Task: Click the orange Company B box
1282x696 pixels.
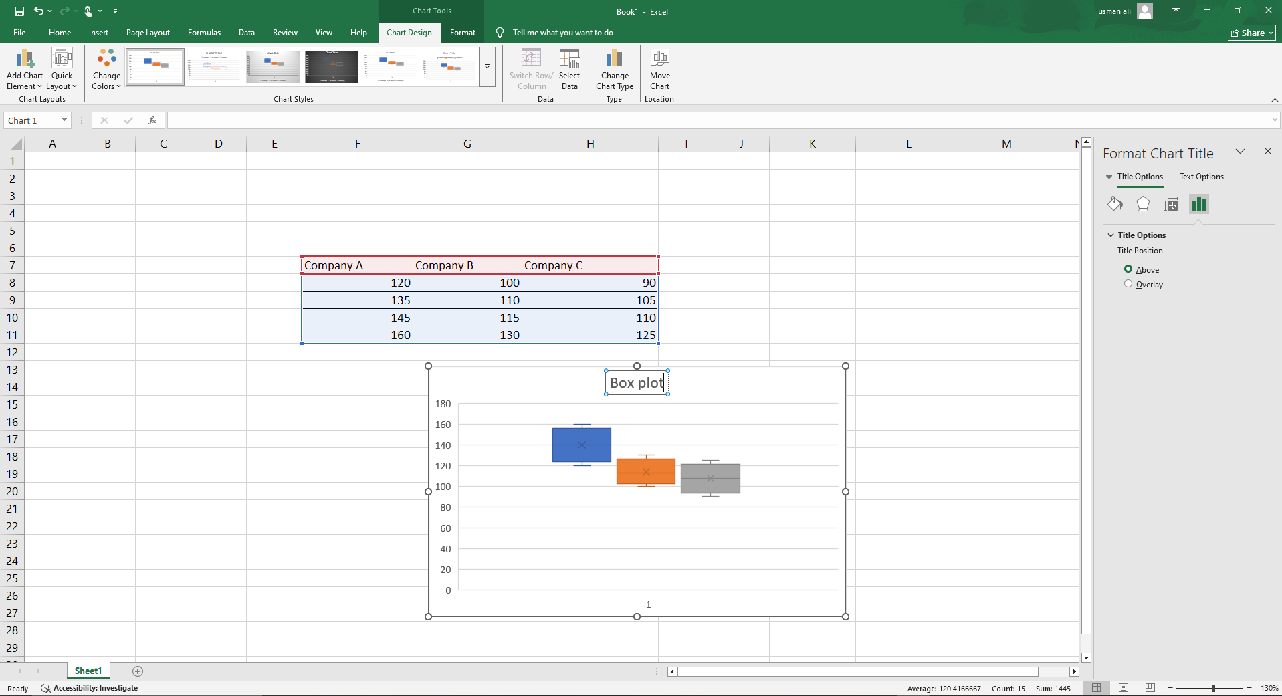Action: [646, 471]
